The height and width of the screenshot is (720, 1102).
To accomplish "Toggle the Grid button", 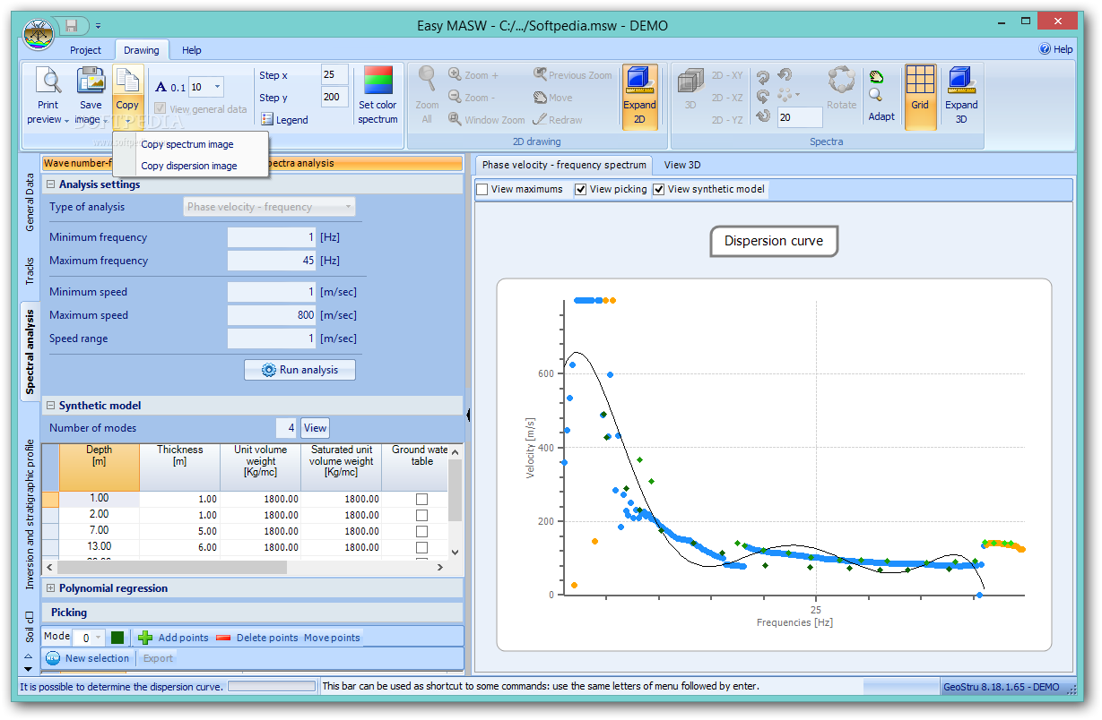I will coord(920,98).
